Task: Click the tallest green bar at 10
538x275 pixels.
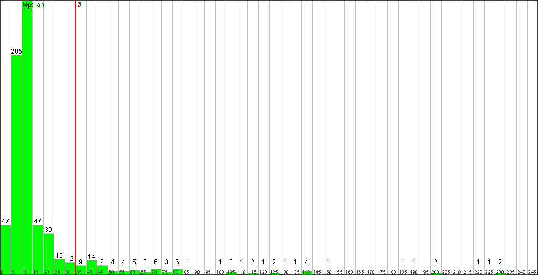Action: coord(27,137)
